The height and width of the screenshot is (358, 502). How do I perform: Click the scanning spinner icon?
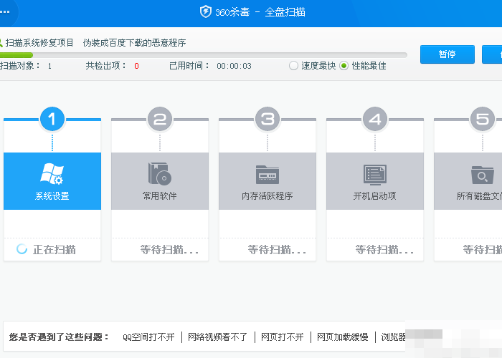click(x=22, y=249)
